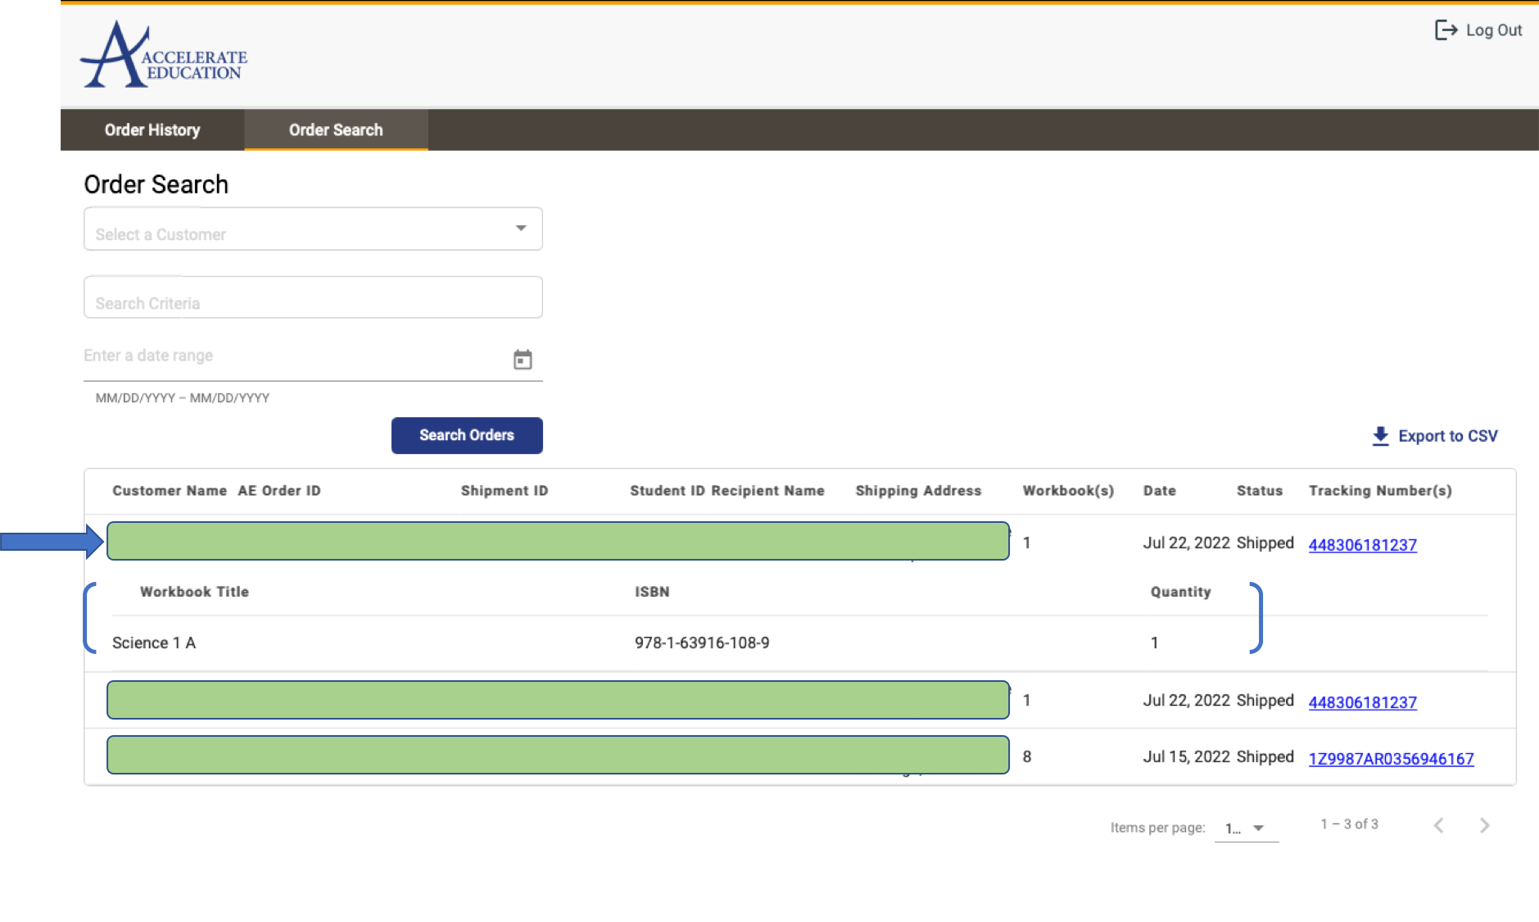Click the ISBN 978-1-63916-108-9 value
The height and width of the screenshot is (922, 1539).
point(702,643)
